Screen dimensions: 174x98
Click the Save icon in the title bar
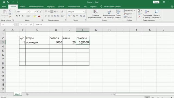pos(4,2)
